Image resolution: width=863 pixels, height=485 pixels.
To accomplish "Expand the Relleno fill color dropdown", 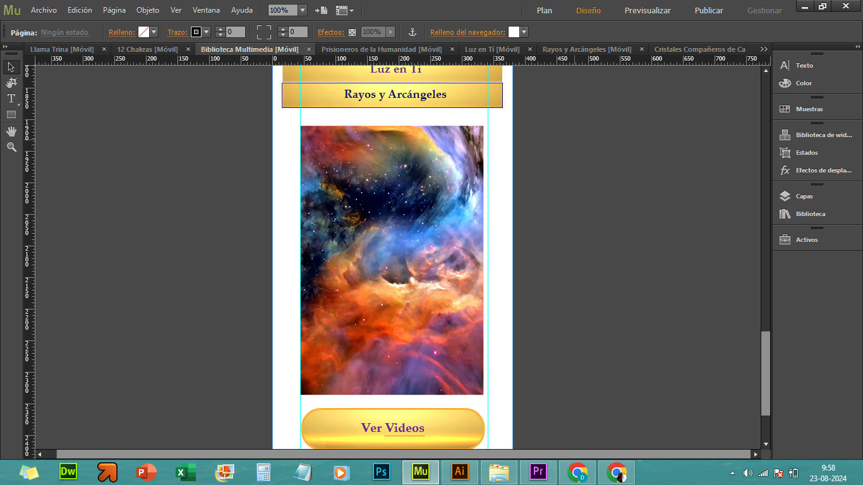I will coord(154,32).
